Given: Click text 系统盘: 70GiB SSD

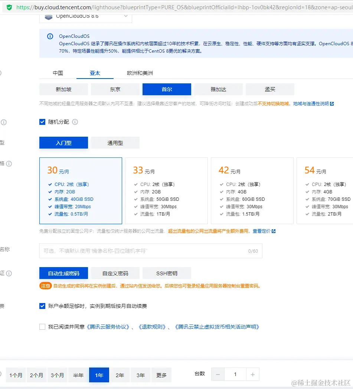Looking at the screenshot, I should (331, 199).
